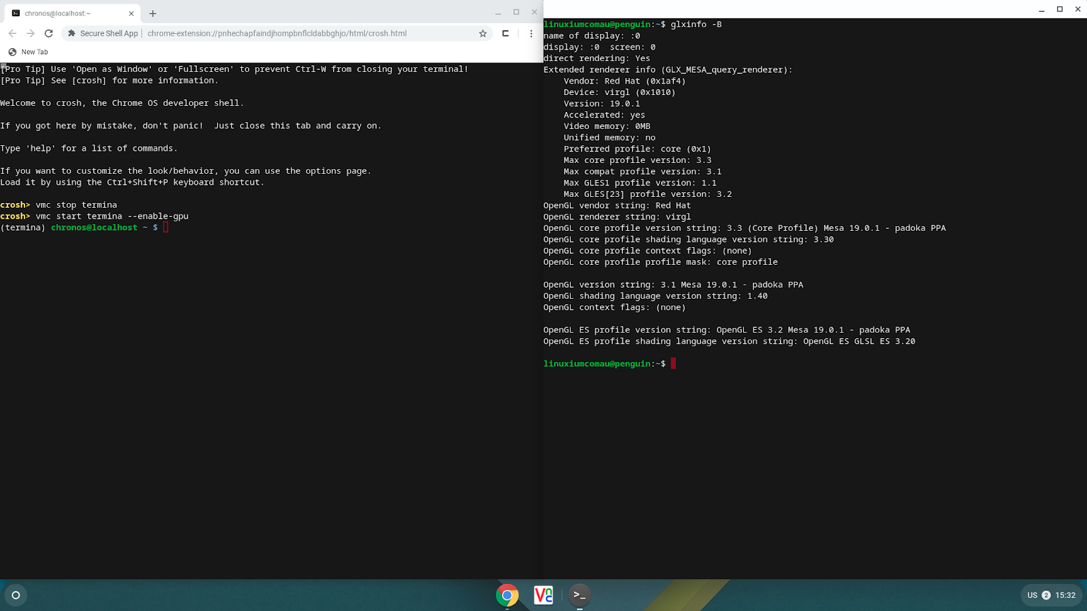Bookmark this page with the star icon

click(x=483, y=33)
